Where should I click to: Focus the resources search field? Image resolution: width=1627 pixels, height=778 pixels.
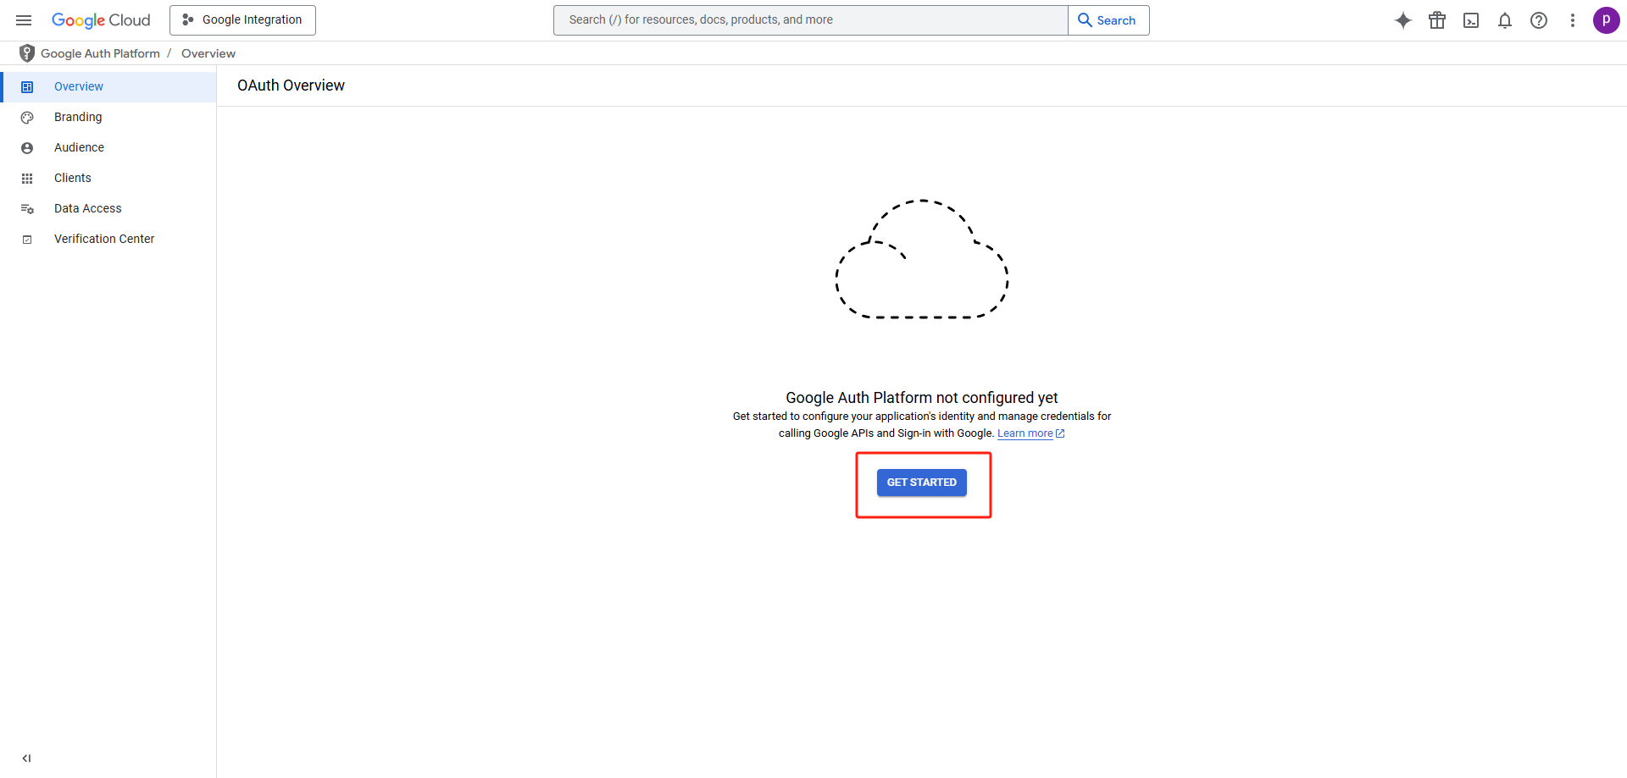(810, 20)
